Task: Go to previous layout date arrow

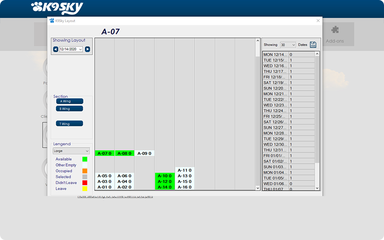Action: click(x=56, y=49)
